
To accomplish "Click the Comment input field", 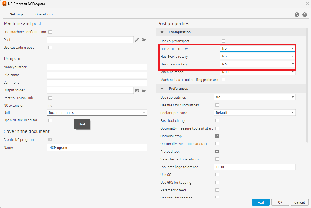I will (97, 83).
